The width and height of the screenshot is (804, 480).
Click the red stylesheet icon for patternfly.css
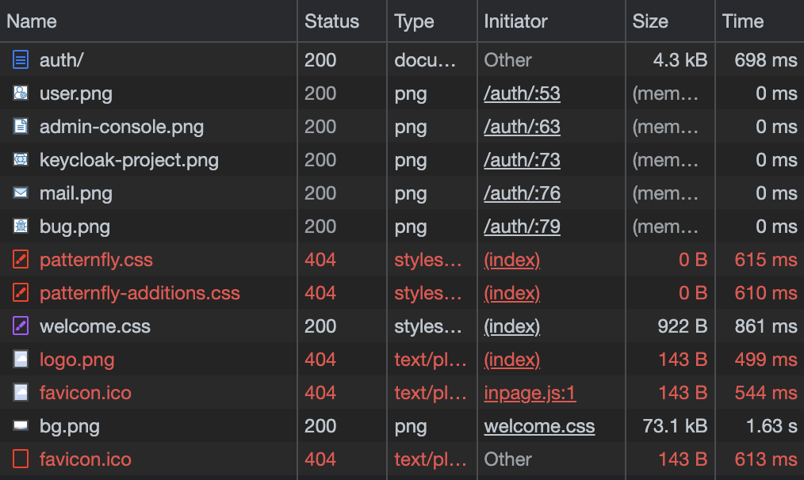click(x=21, y=260)
